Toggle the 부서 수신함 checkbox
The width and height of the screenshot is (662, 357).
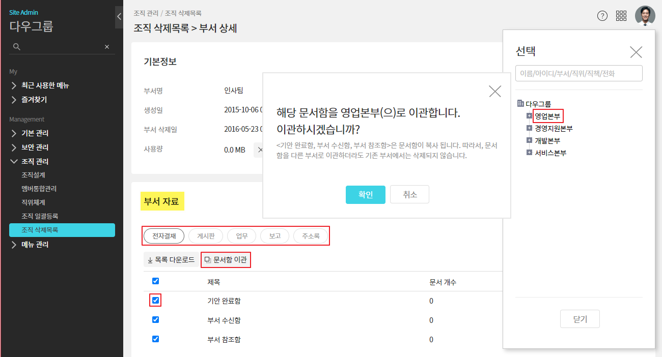pos(156,320)
